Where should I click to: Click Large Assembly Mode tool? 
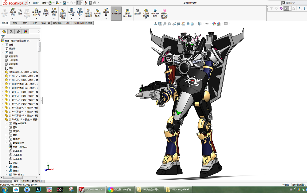tap(146, 14)
